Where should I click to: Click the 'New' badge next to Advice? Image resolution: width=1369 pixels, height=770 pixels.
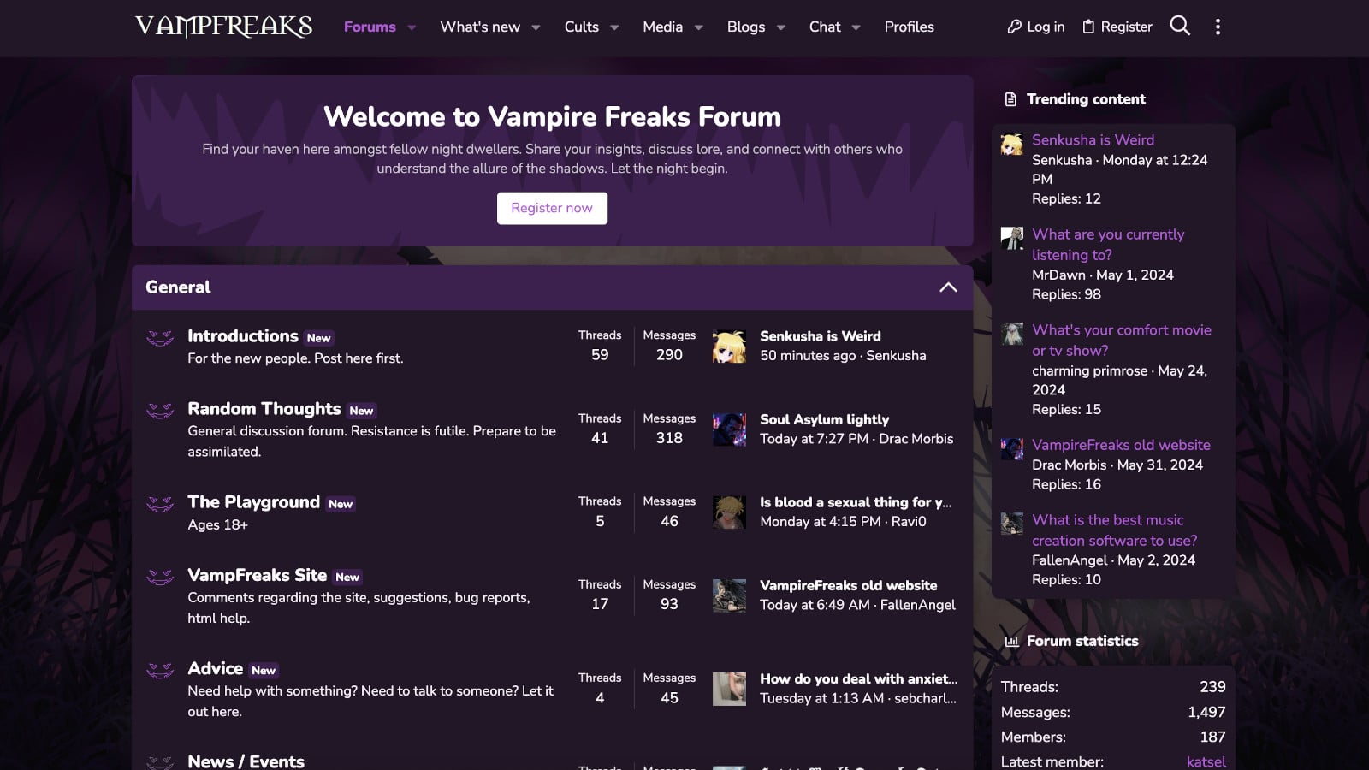coord(264,671)
